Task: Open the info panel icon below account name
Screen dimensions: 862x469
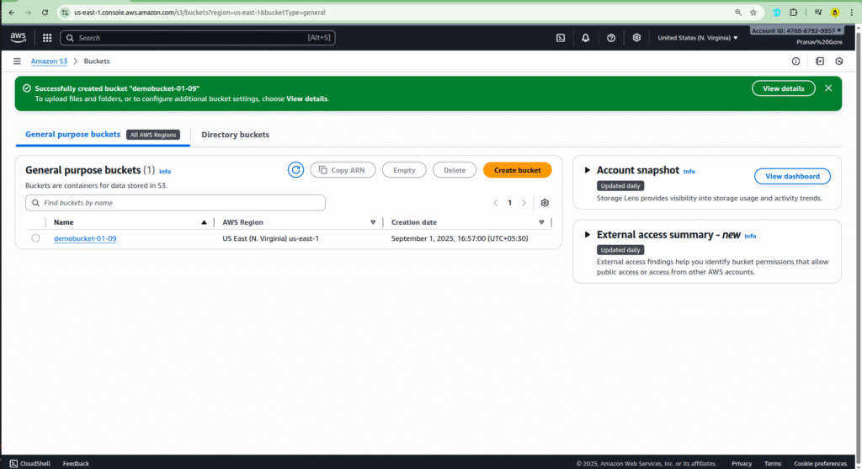Action: click(x=795, y=61)
